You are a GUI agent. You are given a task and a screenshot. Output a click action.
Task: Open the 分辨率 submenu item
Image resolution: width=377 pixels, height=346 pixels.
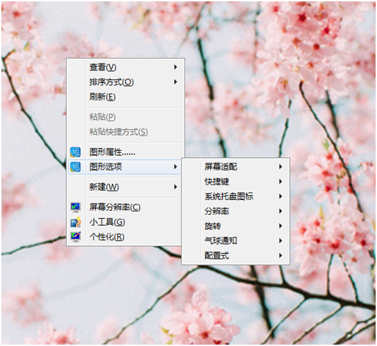(236, 211)
